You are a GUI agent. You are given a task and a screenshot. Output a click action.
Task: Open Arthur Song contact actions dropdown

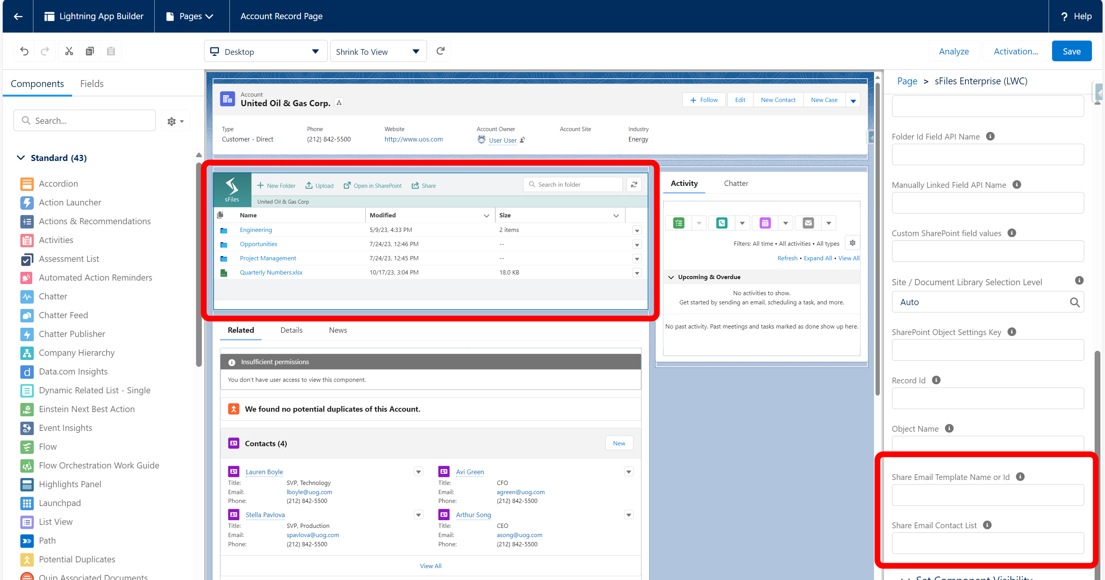pos(629,515)
